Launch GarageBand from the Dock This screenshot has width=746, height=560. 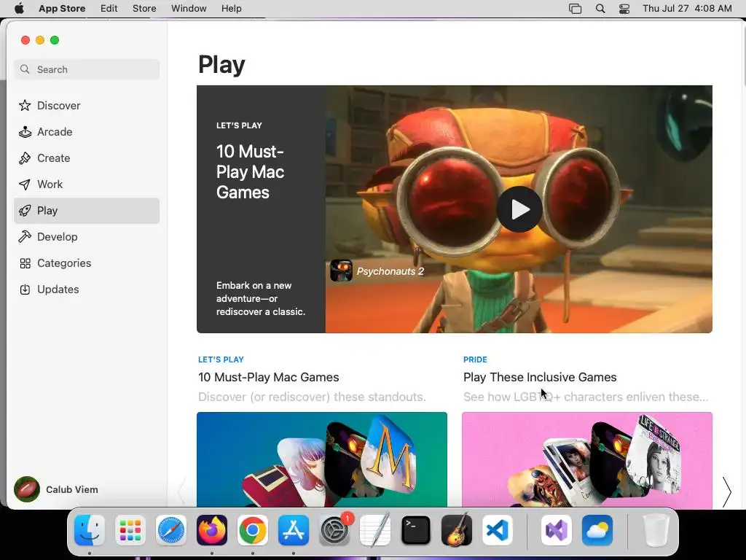(x=457, y=530)
